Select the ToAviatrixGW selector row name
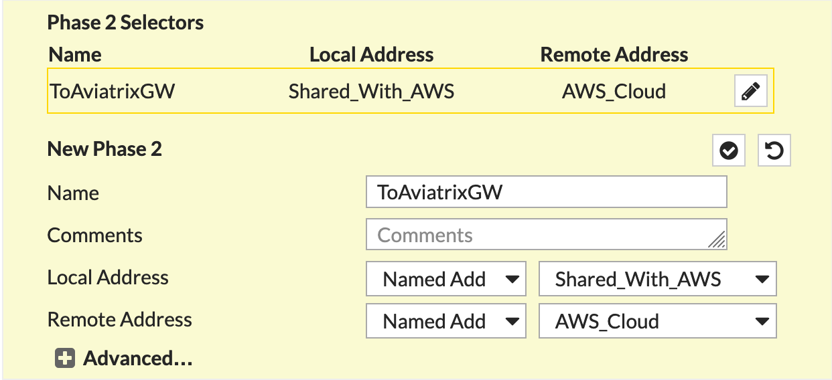This screenshot has width=832, height=380. 112,91
